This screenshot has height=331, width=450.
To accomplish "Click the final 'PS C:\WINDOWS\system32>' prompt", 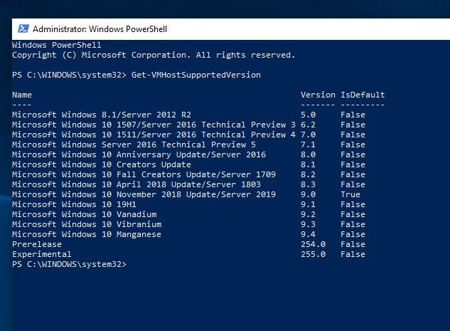I will click(69, 264).
